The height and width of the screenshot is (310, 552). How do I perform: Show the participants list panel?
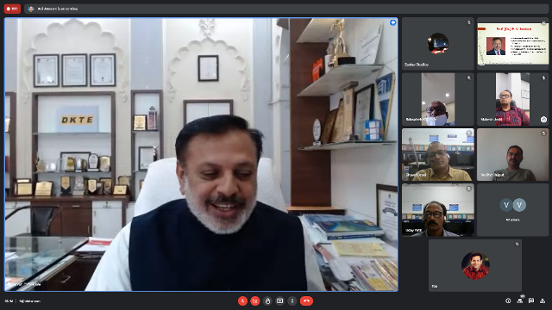pos(519,301)
